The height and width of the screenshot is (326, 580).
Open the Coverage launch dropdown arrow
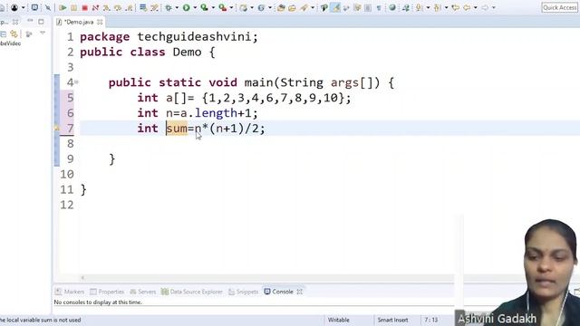pyautogui.click(x=213, y=7)
